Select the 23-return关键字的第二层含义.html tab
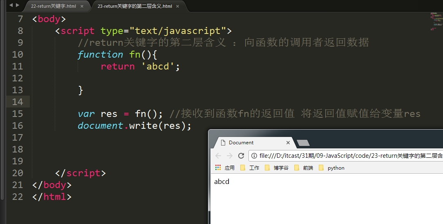Viewport: 443px width, 224px height. coord(135,6)
